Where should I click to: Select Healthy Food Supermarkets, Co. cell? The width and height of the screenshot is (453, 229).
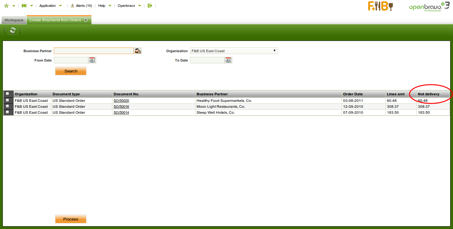coord(268,101)
